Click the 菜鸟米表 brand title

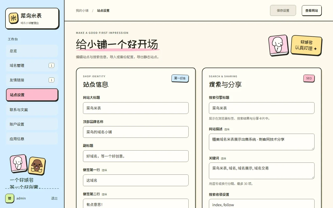pos(31,16)
